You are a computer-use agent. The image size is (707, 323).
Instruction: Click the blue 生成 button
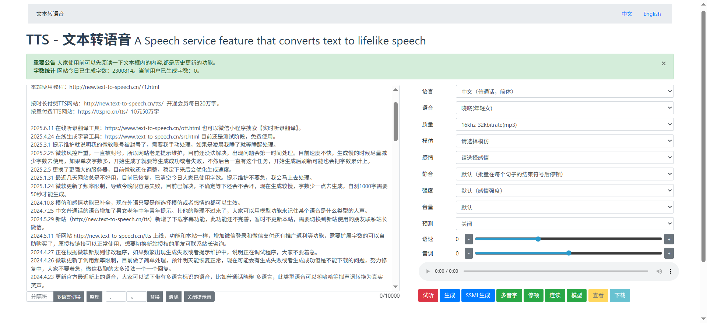click(x=450, y=295)
